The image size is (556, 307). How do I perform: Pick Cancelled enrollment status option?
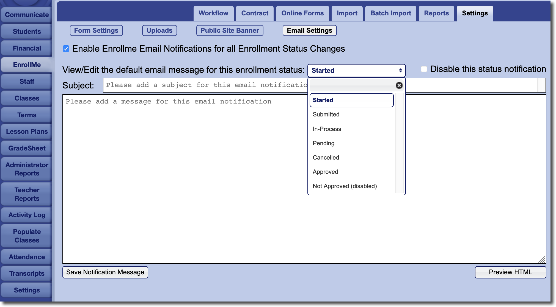(326, 158)
